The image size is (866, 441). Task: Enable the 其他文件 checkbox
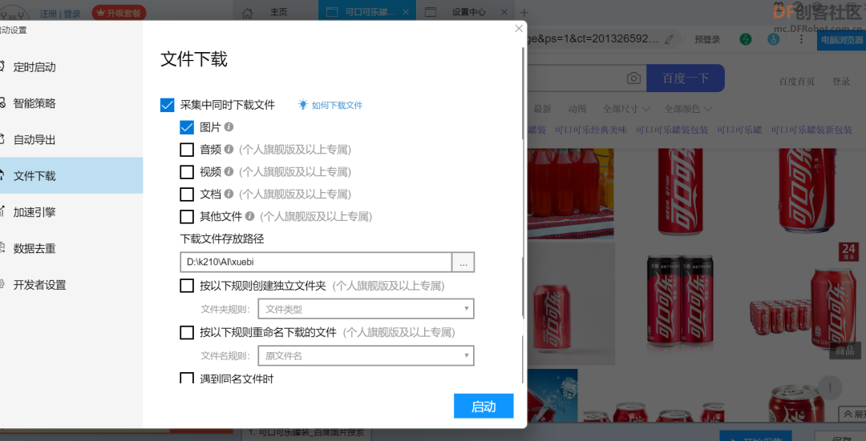[187, 217]
